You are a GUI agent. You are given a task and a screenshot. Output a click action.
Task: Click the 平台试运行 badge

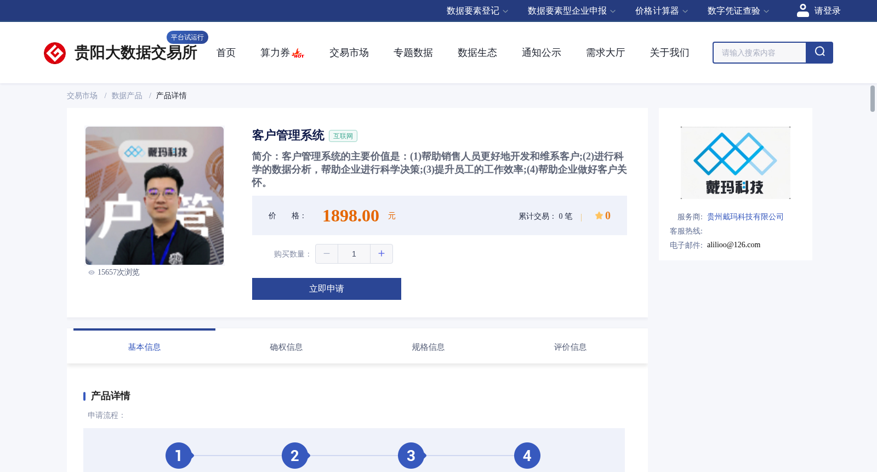click(187, 37)
